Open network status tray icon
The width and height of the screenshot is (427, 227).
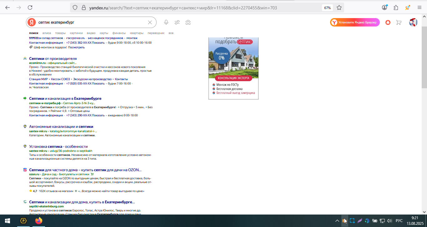(382, 221)
